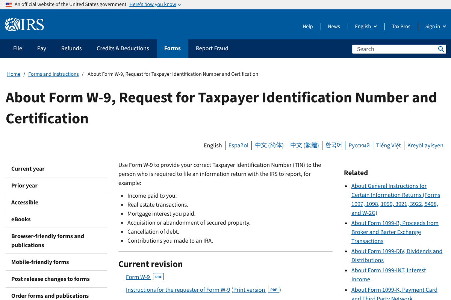The image size is (451, 300).
Task: Open Order forms and publications
Action: (56, 294)
